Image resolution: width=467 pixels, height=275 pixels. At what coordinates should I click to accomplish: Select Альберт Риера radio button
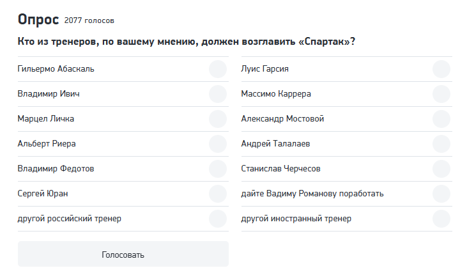click(x=218, y=144)
